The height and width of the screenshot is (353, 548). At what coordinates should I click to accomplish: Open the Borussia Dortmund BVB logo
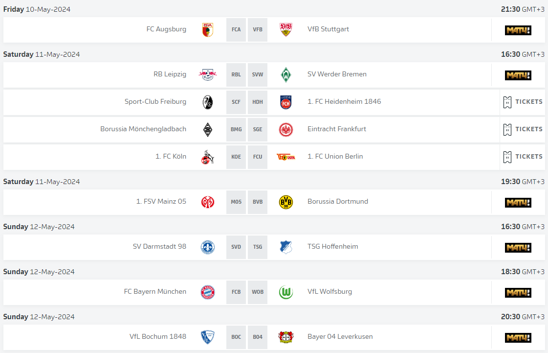tap(286, 202)
